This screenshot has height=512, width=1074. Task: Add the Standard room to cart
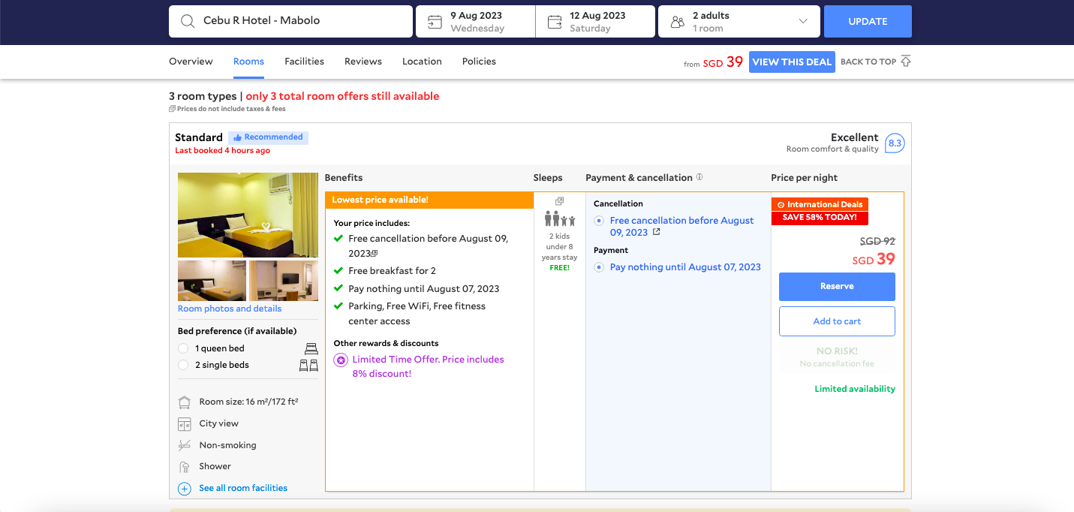[x=837, y=321]
